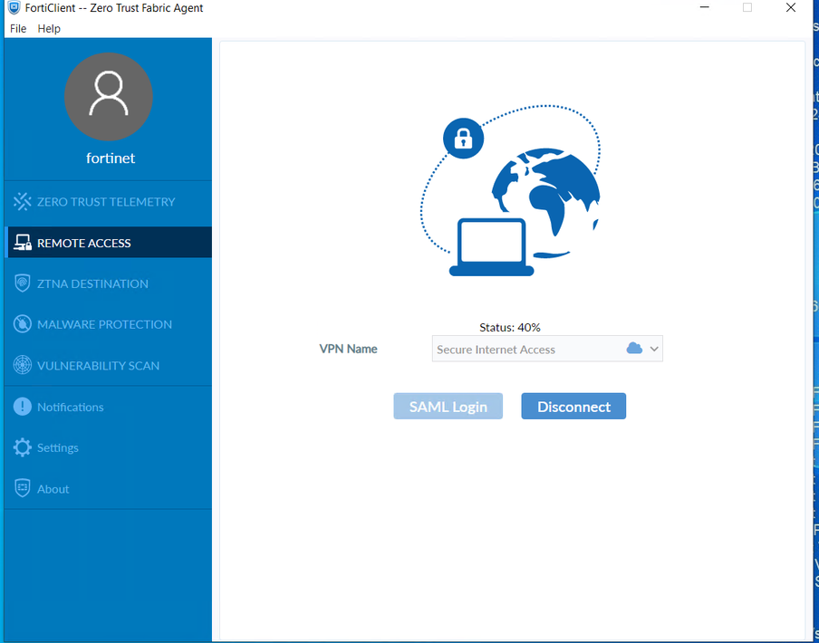Screen dimensions: 819x643
Task: Click the SAML Login button
Action: coord(448,406)
